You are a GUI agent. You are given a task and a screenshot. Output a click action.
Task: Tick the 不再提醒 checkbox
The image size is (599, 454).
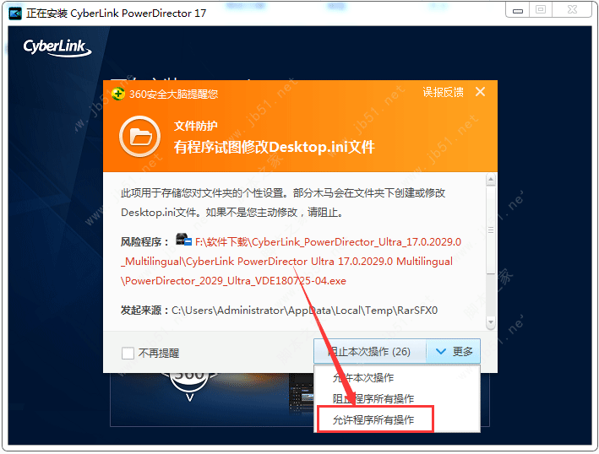(128, 354)
